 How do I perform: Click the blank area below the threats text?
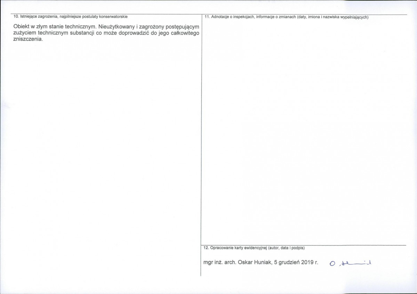tap(106, 160)
